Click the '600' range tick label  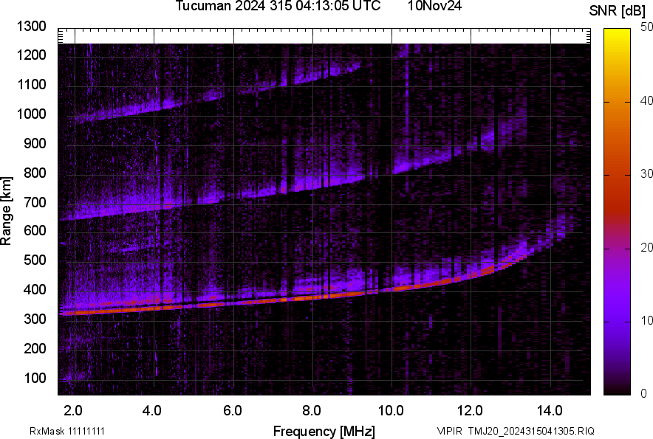(35, 230)
